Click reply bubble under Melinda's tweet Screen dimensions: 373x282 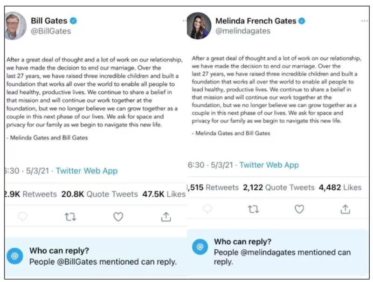pyautogui.click(x=207, y=209)
